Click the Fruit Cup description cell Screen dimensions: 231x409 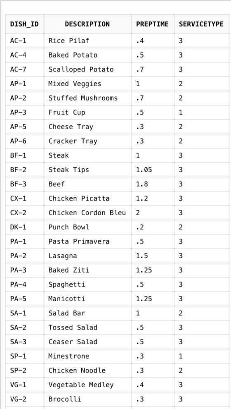[x=87, y=112]
